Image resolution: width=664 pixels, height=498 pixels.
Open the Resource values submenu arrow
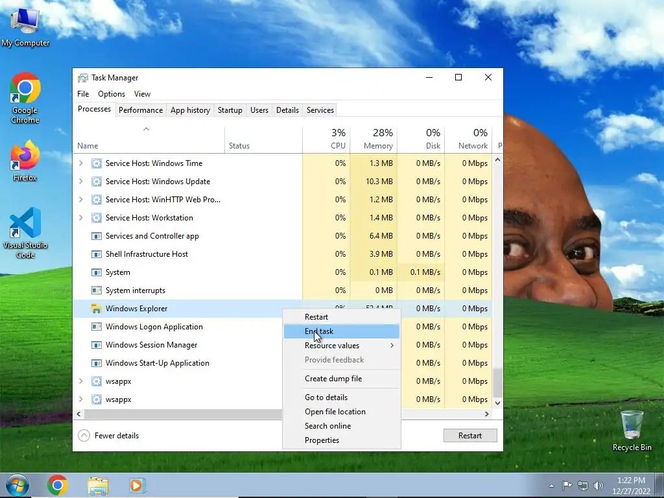tap(392, 346)
